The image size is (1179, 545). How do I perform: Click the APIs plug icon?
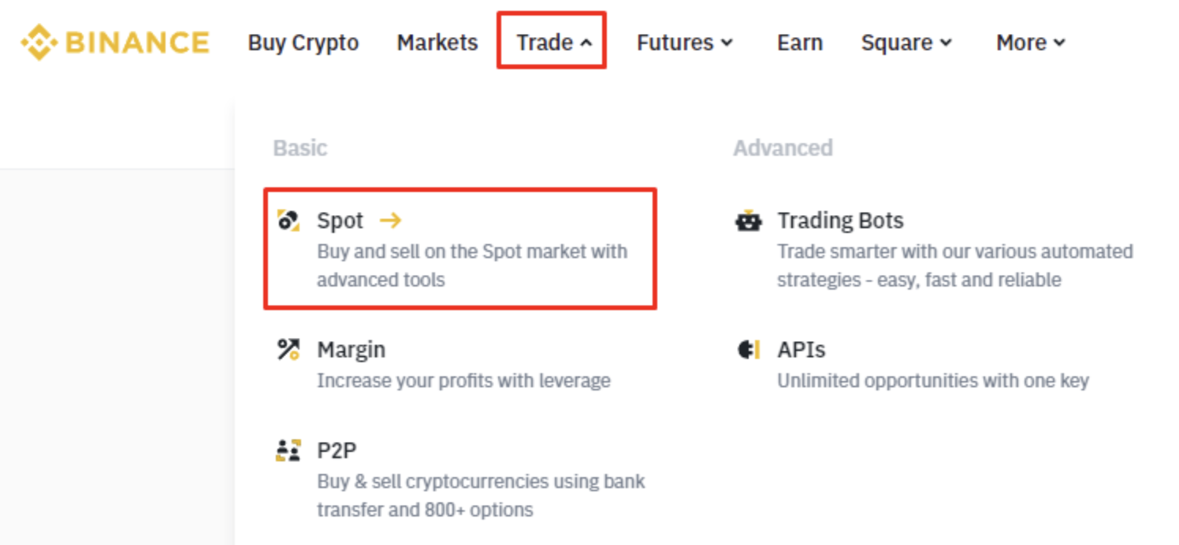(x=748, y=349)
